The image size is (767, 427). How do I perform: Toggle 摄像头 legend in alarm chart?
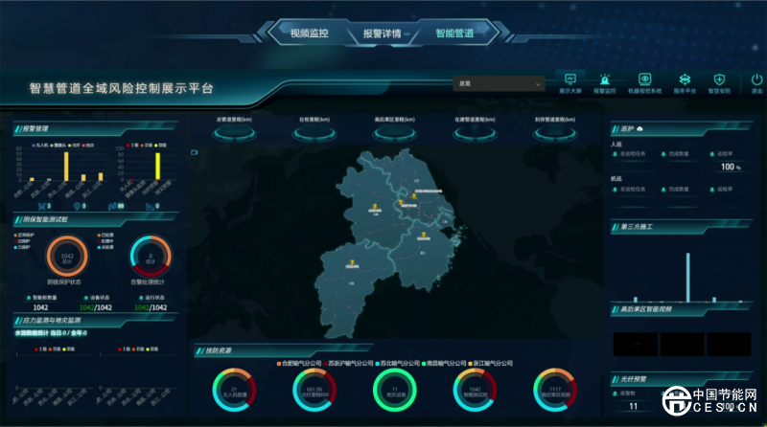[58, 146]
